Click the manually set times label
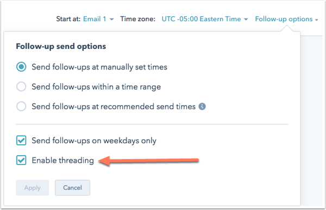Viewport: 326px width, 210px height. (x=99, y=67)
